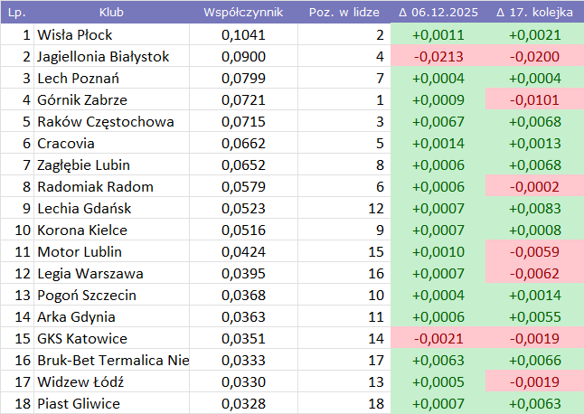Select Piast Gliwice's coefficient 0,0328

(243, 404)
